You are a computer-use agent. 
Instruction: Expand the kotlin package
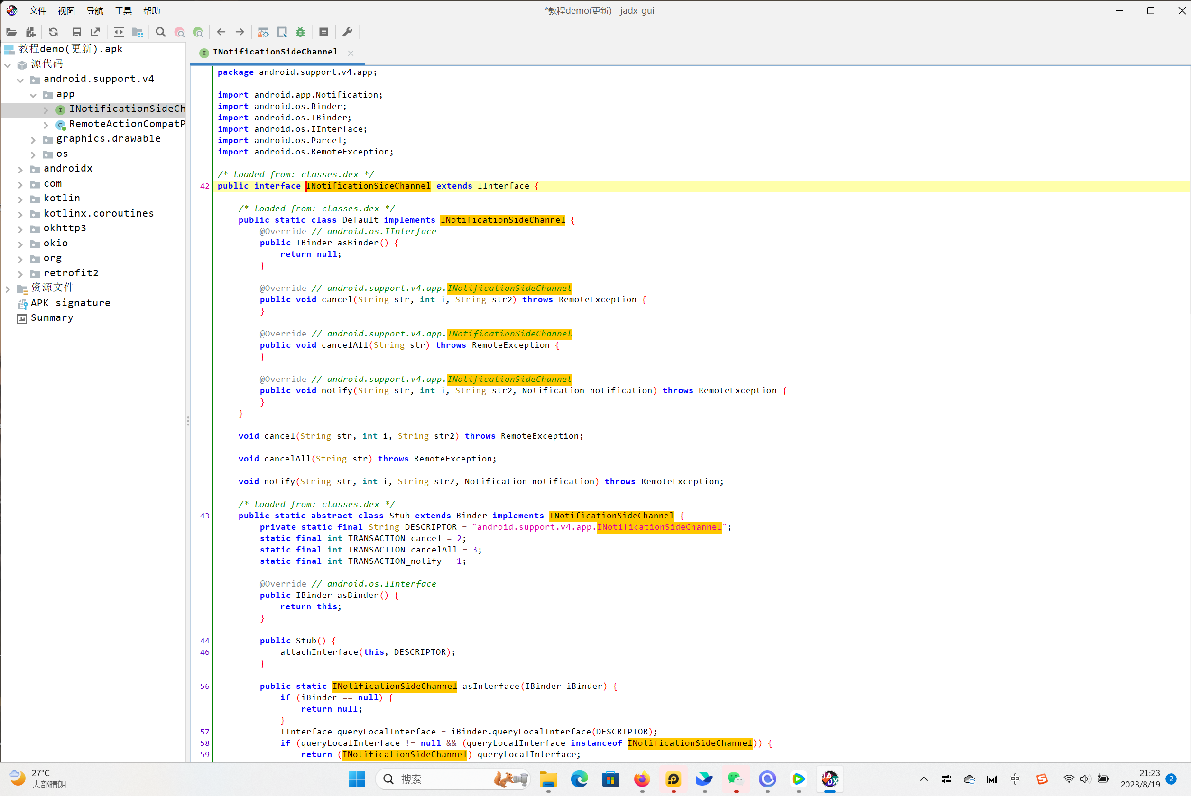(20, 199)
